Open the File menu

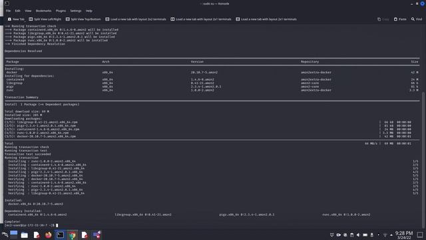[x=8, y=11]
